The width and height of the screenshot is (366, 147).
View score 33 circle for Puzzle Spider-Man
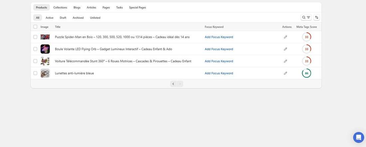pos(306,37)
